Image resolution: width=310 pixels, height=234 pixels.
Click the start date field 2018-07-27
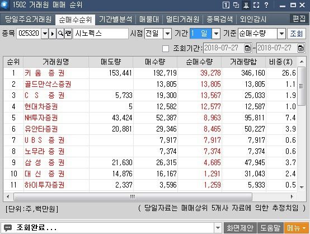pyautogui.click(x=224, y=48)
